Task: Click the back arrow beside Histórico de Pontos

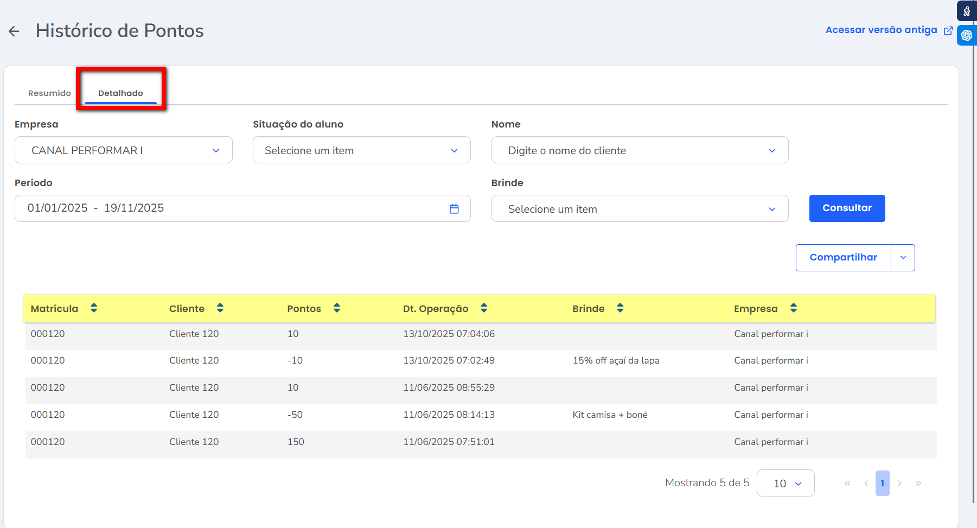Action: click(14, 31)
